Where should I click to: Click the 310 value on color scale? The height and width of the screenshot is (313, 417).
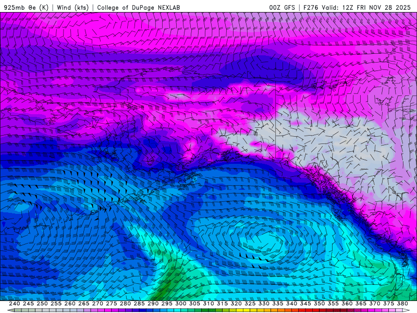pos(208,304)
